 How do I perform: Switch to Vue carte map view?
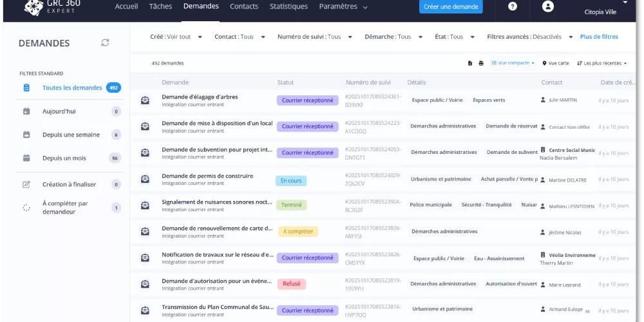click(556, 63)
